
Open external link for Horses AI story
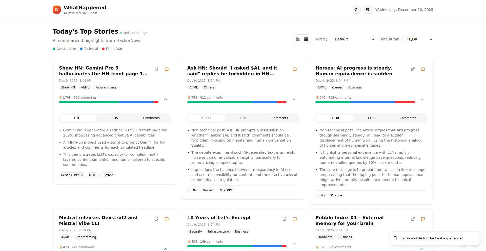(x=413, y=69)
